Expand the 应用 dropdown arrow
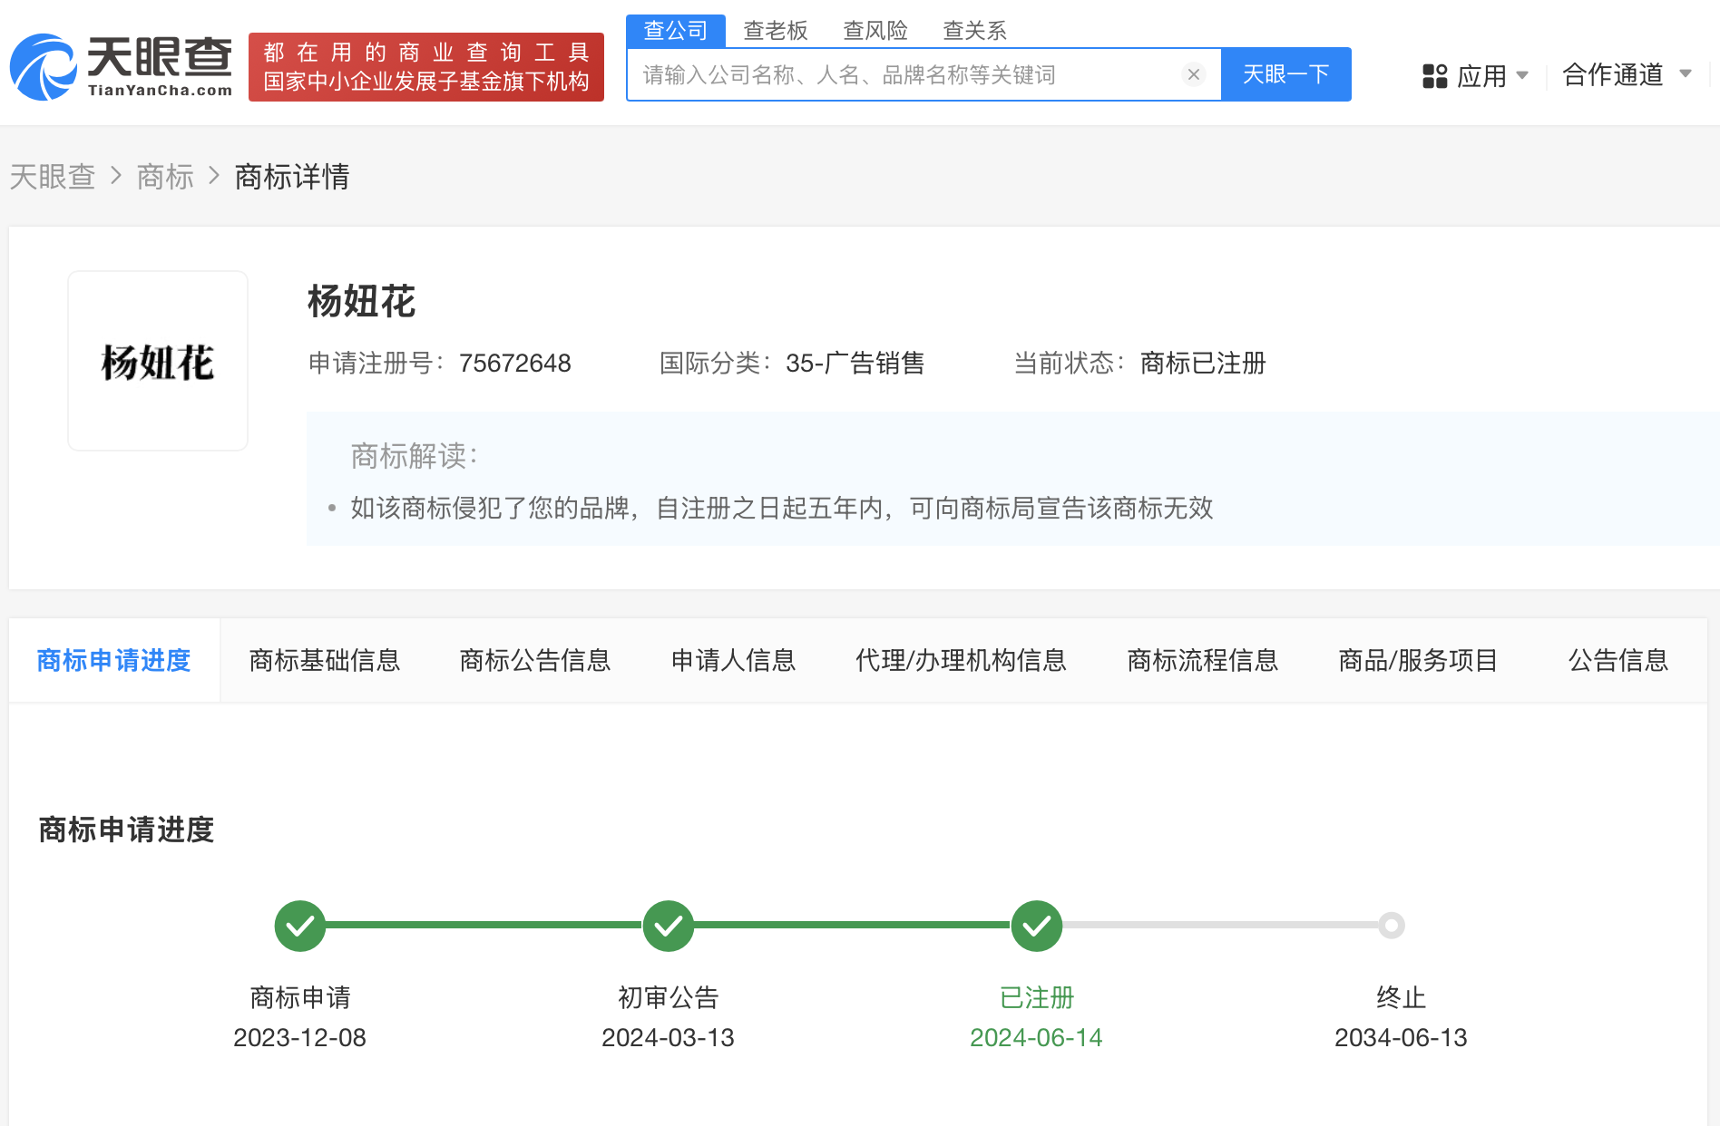The width and height of the screenshot is (1720, 1126). (1522, 75)
